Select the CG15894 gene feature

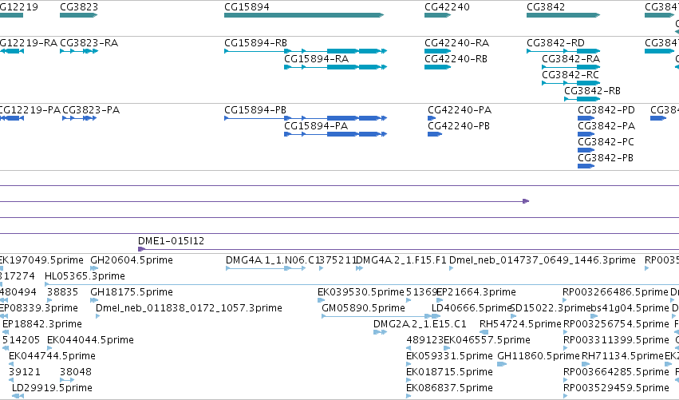(304, 15)
